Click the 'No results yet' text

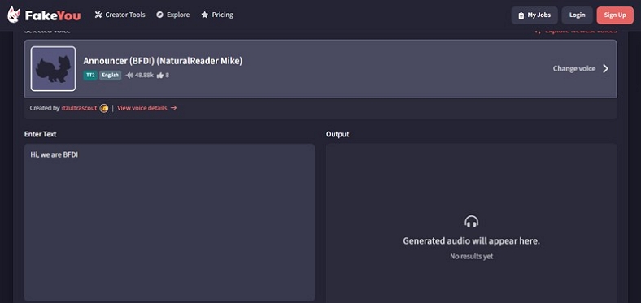point(471,257)
